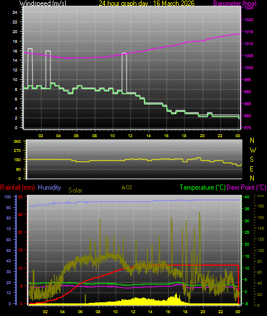This screenshot has height=316, width=267.
Task: Click wind direction axis value 360
Action: click(x=17, y=142)
